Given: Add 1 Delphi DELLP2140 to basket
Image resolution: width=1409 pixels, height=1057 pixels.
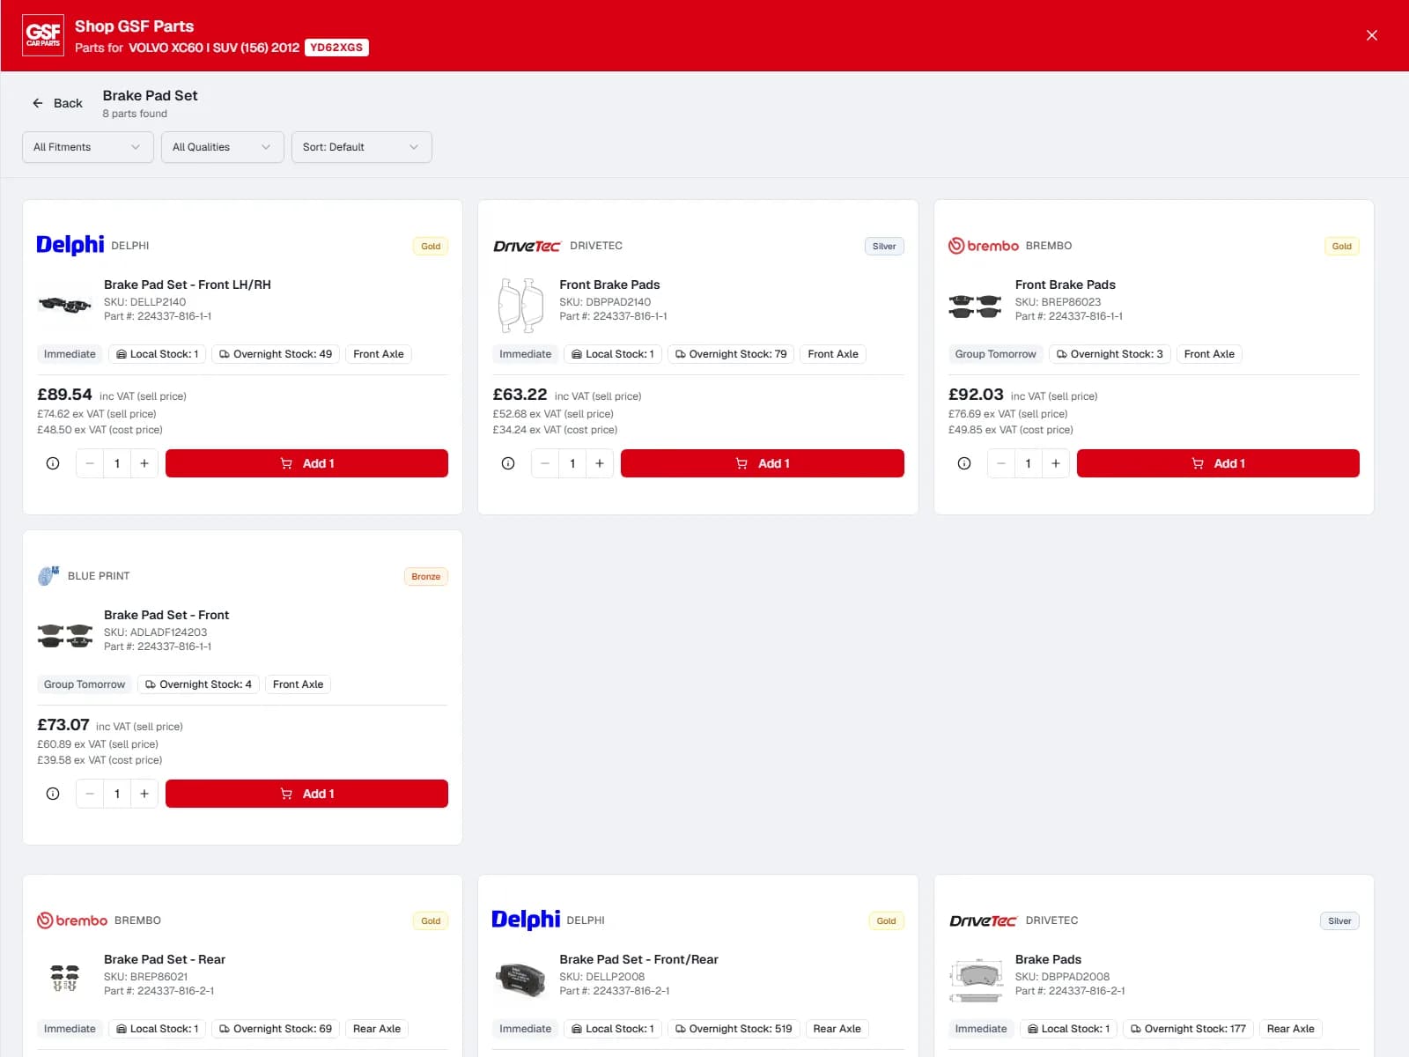Looking at the screenshot, I should 306,463.
